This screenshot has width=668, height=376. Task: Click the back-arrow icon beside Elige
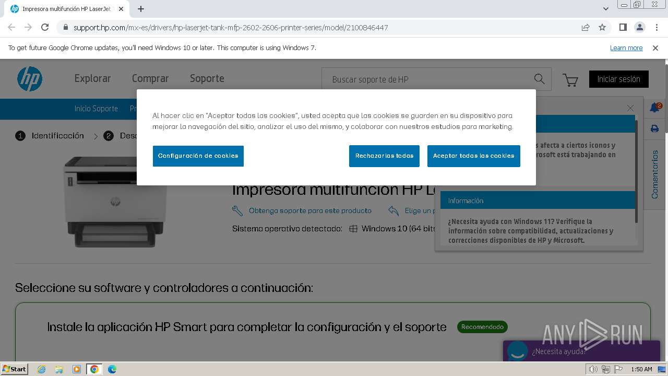click(x=393, y=210)
